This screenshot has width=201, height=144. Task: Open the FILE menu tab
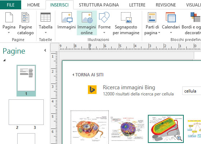pos(10,5)
